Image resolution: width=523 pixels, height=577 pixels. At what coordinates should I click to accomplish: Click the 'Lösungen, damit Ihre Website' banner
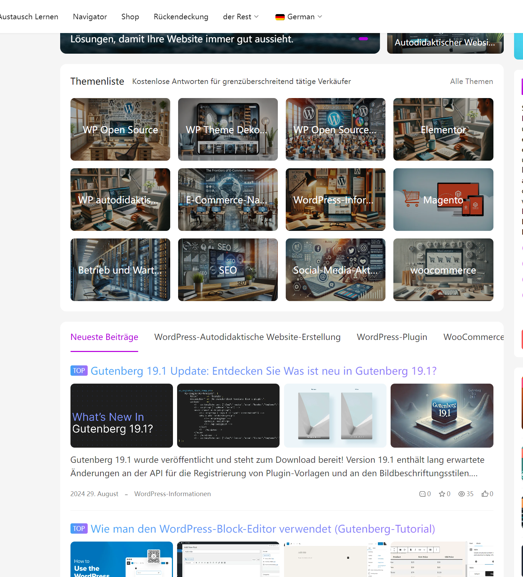coord(220,43)
